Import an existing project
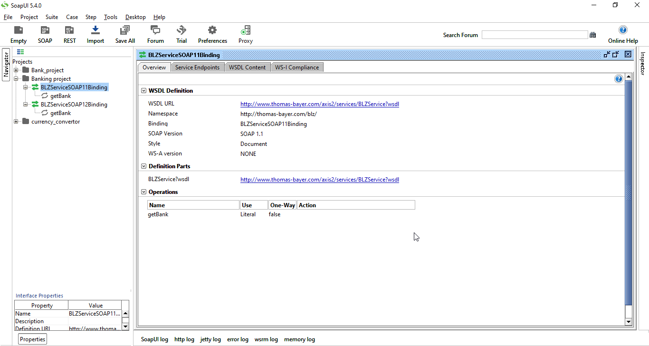649x346 pixels. [95, 34]
